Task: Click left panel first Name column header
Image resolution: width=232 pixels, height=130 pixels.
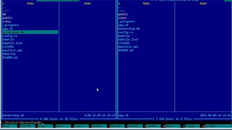Action: pyautogui.click(x=30, y=3)
